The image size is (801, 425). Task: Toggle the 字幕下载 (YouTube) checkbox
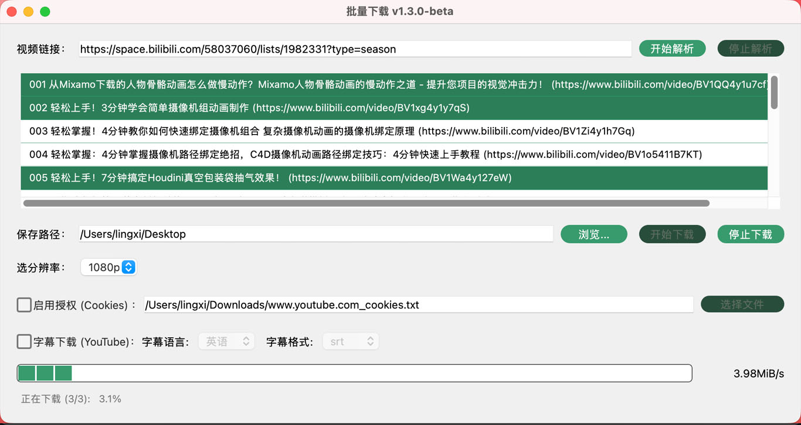pos(24,342)
